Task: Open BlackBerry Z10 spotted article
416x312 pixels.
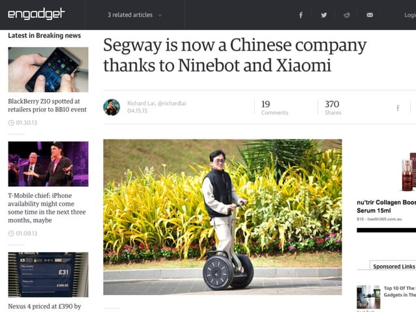Action: [47, 106]
